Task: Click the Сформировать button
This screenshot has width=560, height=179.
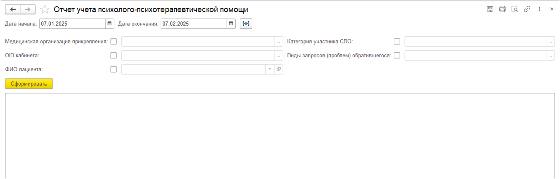Action: 29,84
